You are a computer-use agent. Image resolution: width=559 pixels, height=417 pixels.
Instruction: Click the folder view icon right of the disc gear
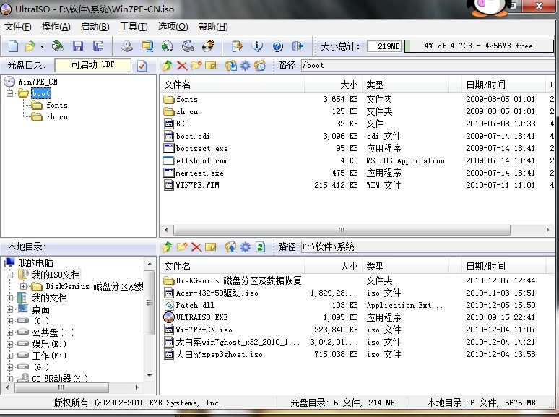tap(260, 66)
